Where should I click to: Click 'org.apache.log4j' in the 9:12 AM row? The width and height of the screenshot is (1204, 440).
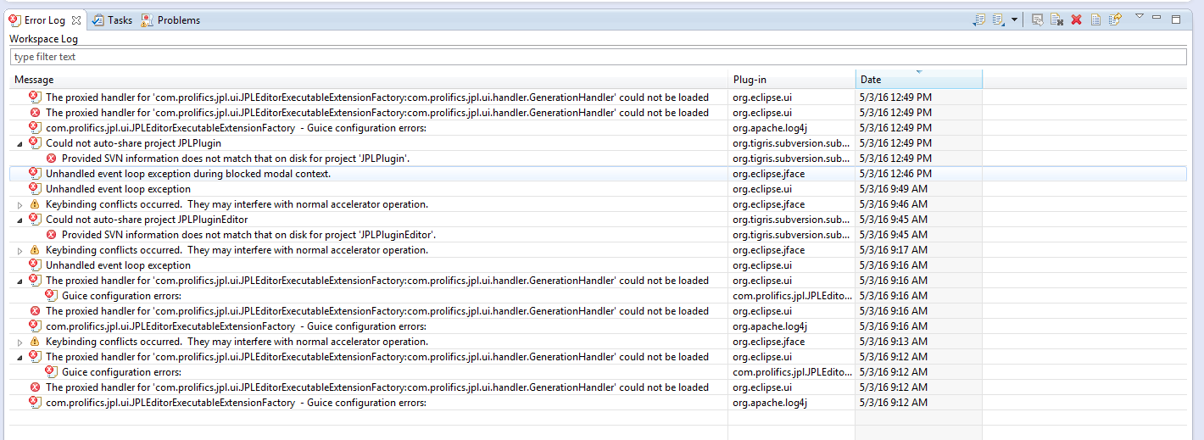click(x=770, y=403)
